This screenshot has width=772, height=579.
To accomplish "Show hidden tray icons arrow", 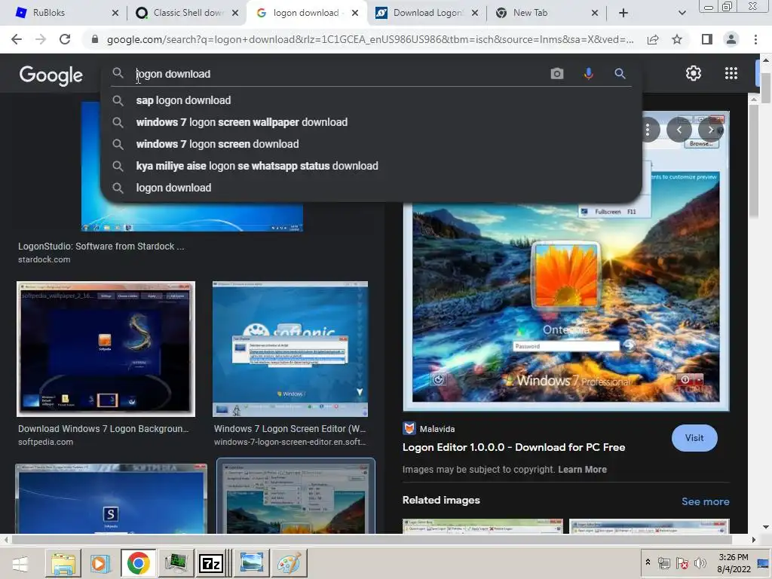I will tap(648, 562).
